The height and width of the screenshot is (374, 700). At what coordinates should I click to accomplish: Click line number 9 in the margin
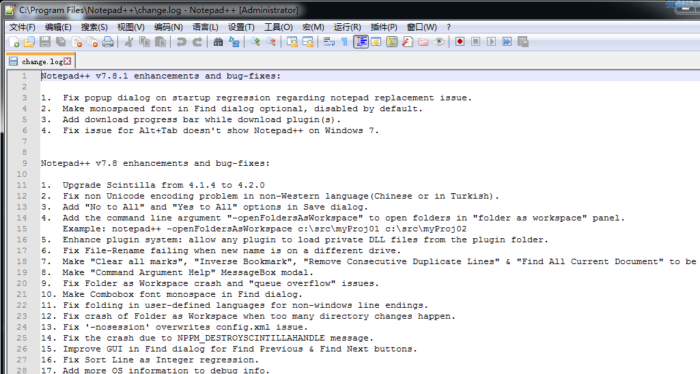25,163
